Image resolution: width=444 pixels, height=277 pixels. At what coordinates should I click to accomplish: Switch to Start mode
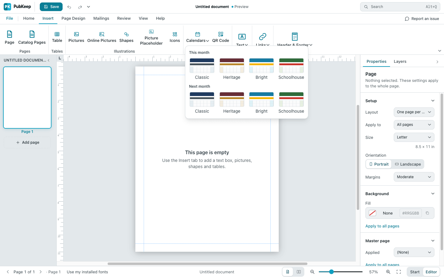[415, 272]
